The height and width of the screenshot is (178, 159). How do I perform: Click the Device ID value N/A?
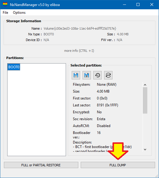coord(46,40)
